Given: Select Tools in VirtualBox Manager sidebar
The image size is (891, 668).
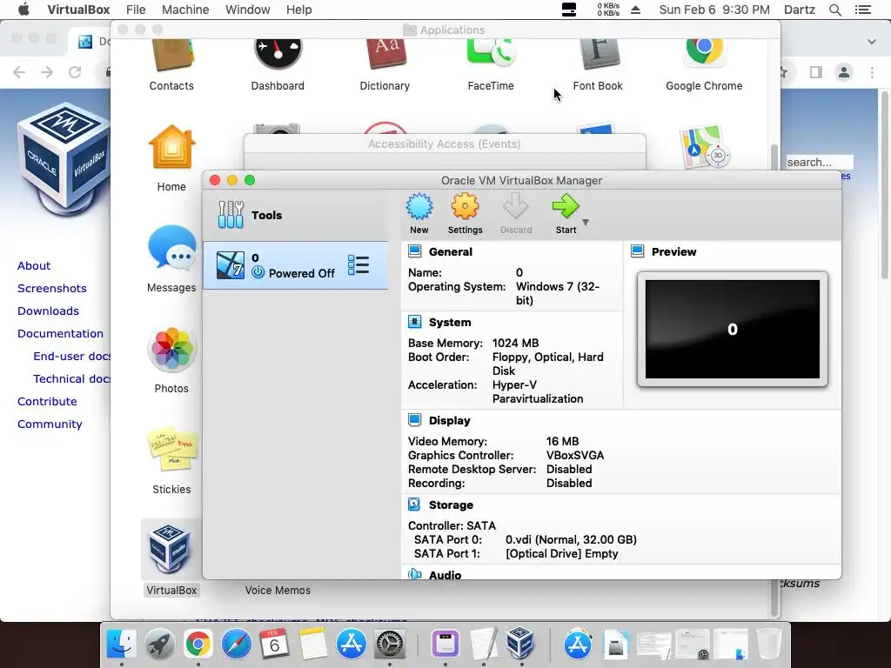Looking at the screenshot, I should click(x=296, y=215).
